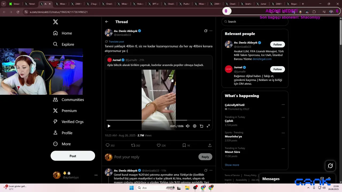Open the denizlegal.com link
The height and width of the screenshot is (192, 342).
click(262, 59)
